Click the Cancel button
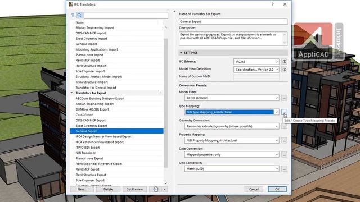The image size is (360, 202). pos(254,189)
